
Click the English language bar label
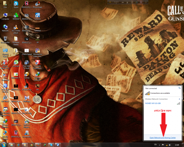pyautogui.click(x=116, y=2)
